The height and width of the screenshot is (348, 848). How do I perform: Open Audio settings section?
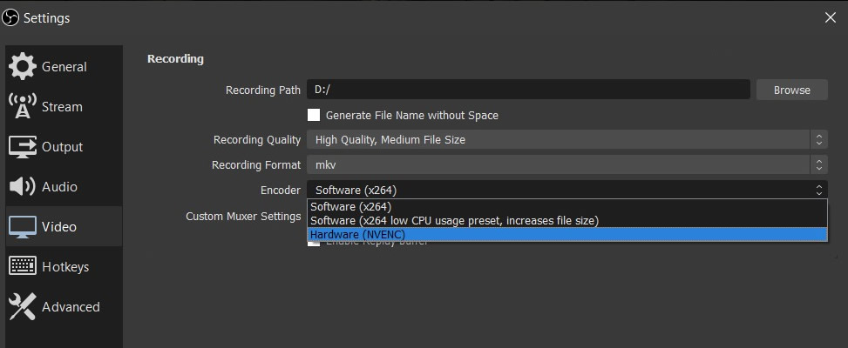tap(64, 187)
